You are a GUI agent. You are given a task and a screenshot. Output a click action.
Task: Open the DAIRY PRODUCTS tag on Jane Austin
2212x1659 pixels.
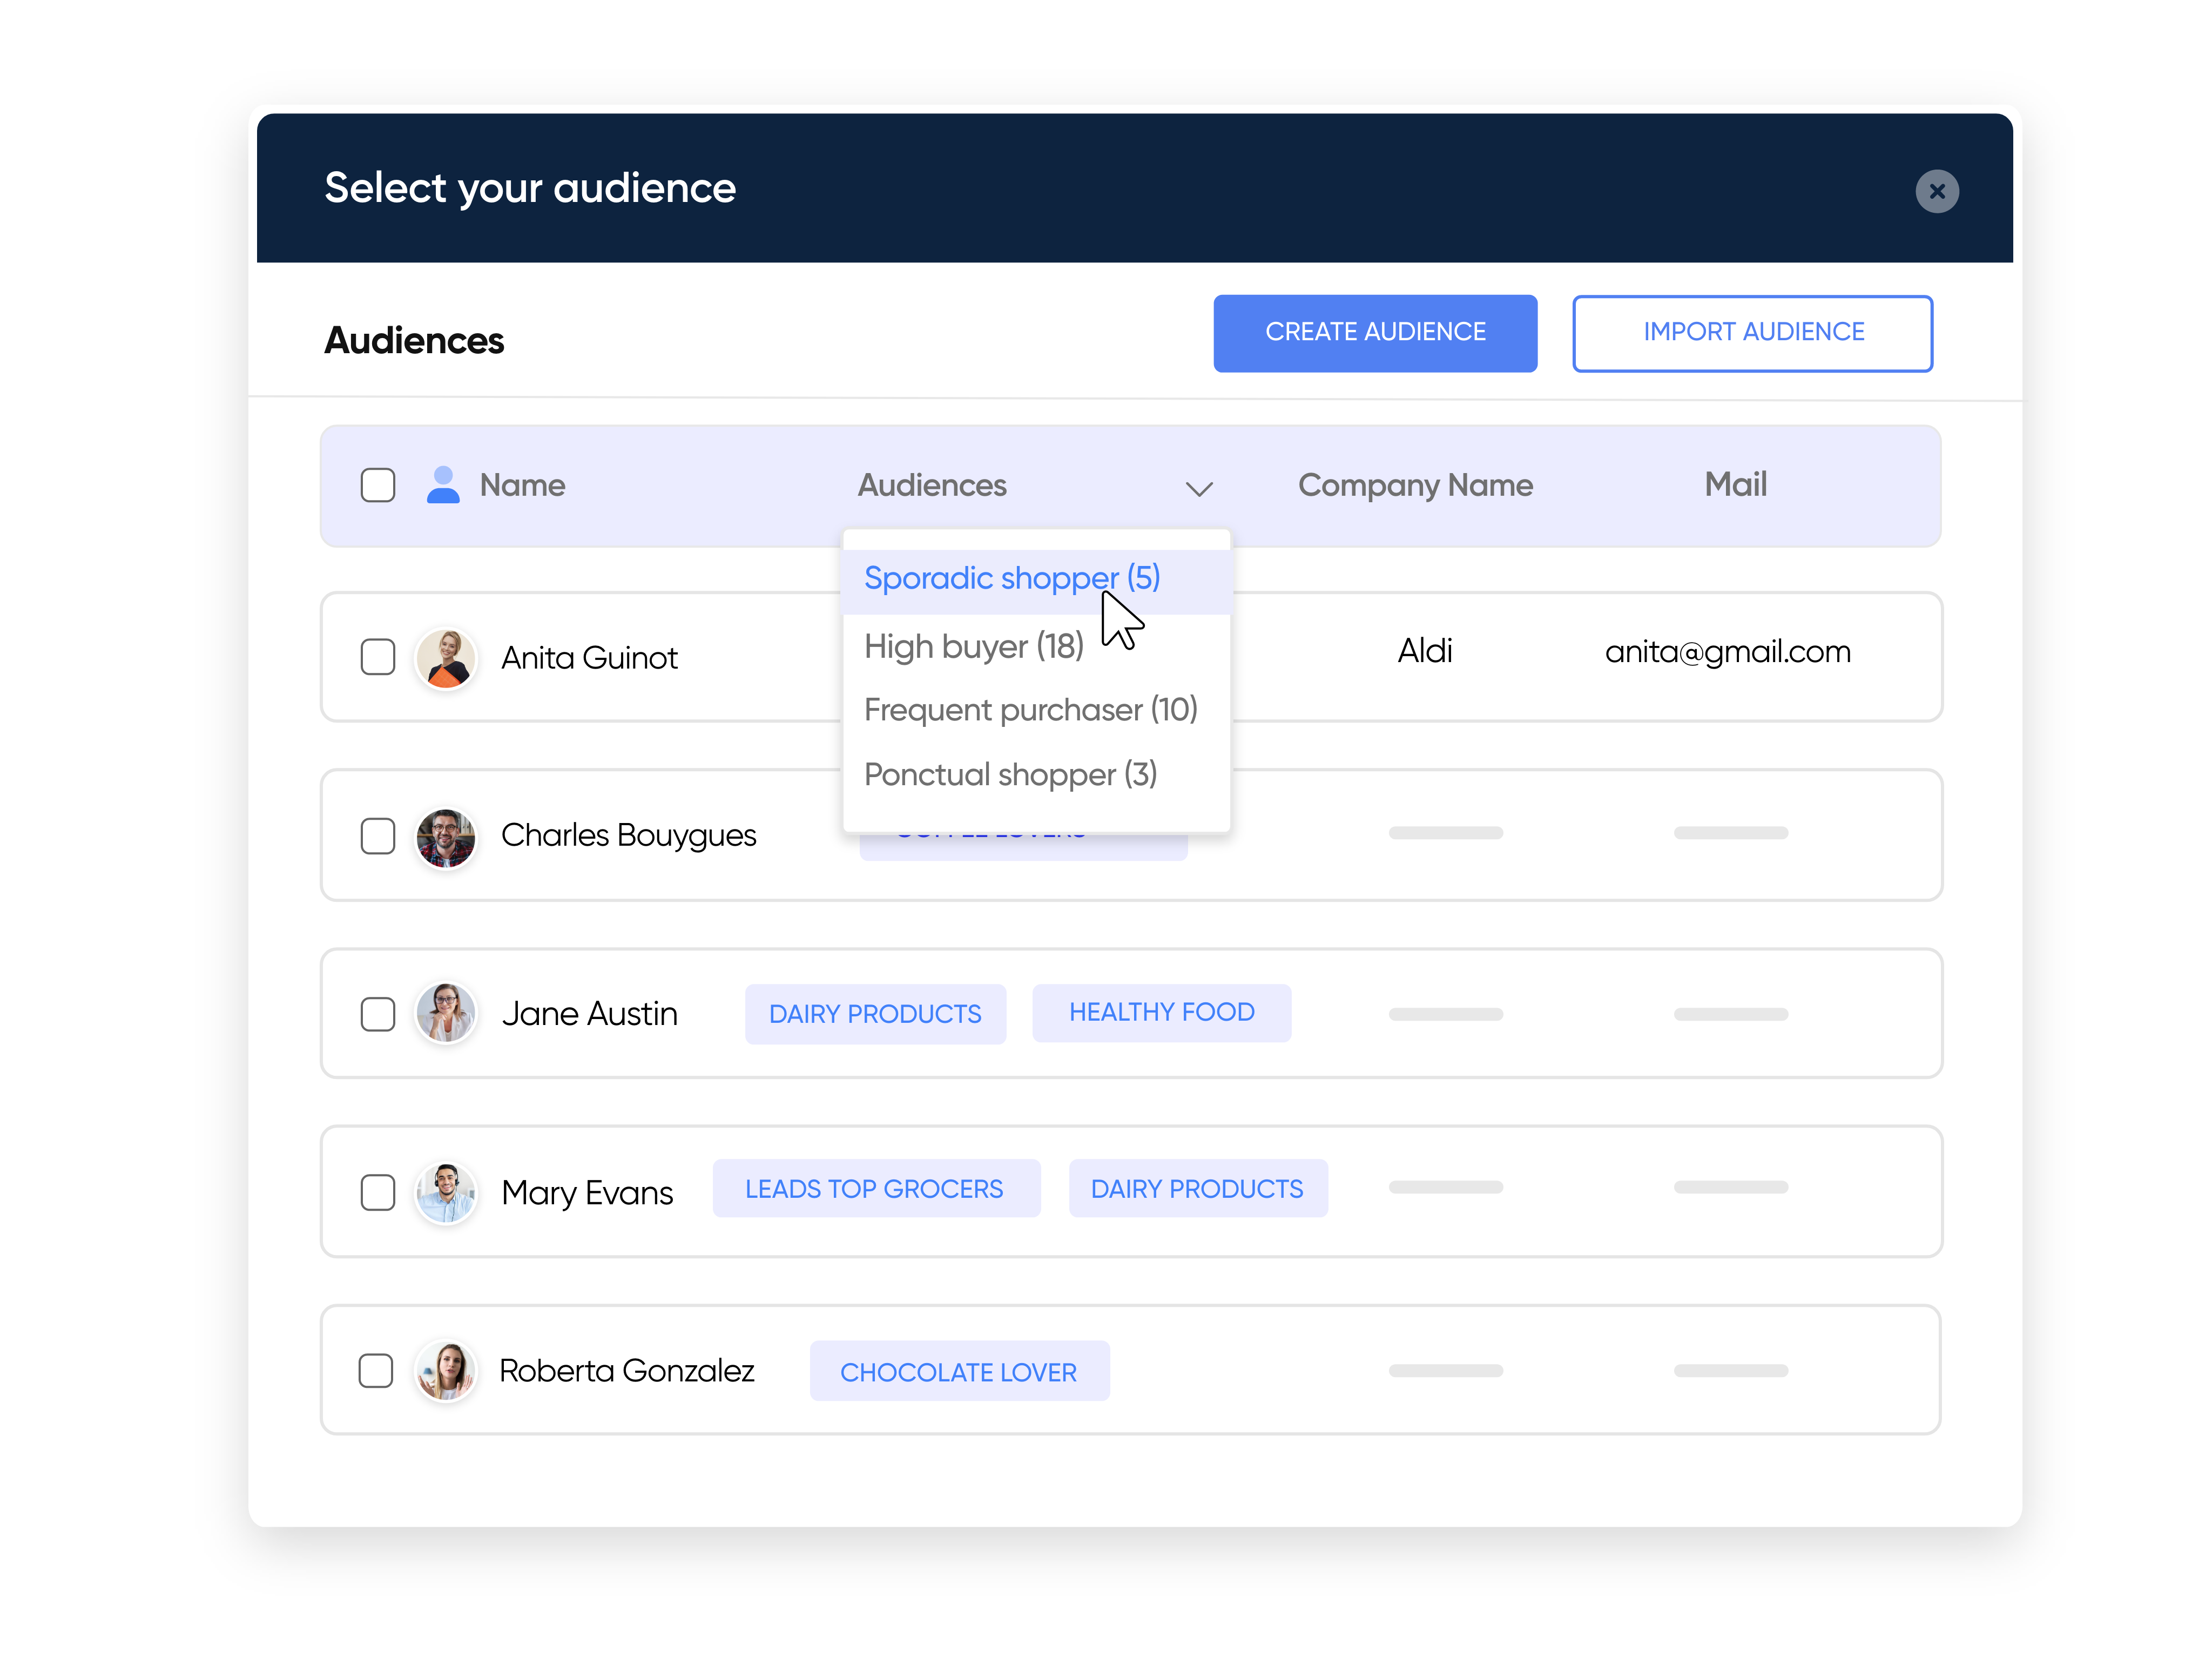[x=875, y=1013]
